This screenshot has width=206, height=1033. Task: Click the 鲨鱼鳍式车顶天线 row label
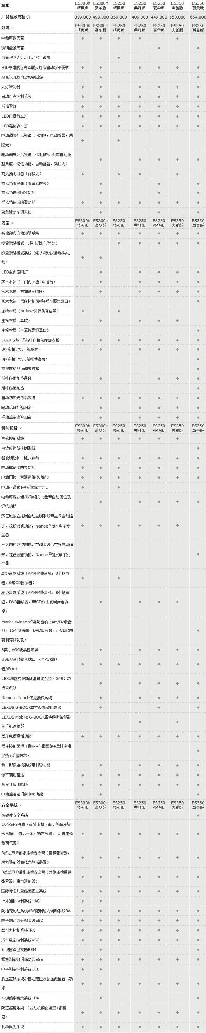point(16,213)
